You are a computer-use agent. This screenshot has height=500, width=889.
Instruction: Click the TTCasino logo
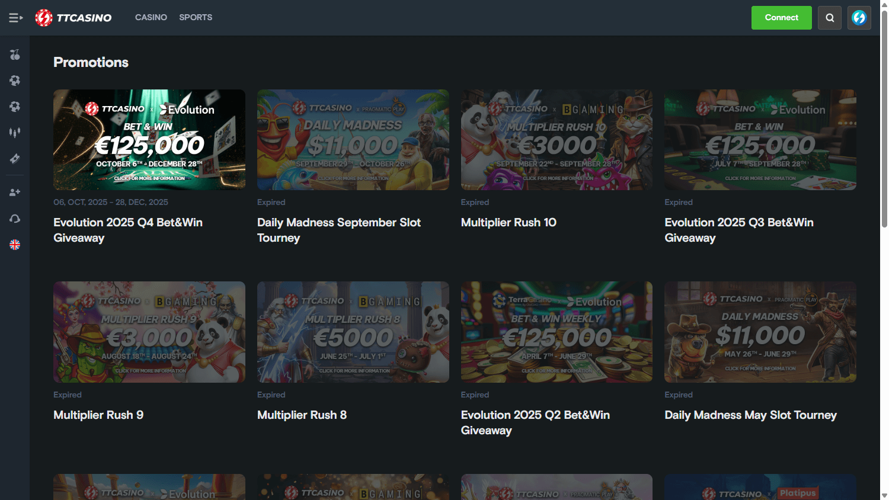72,17
